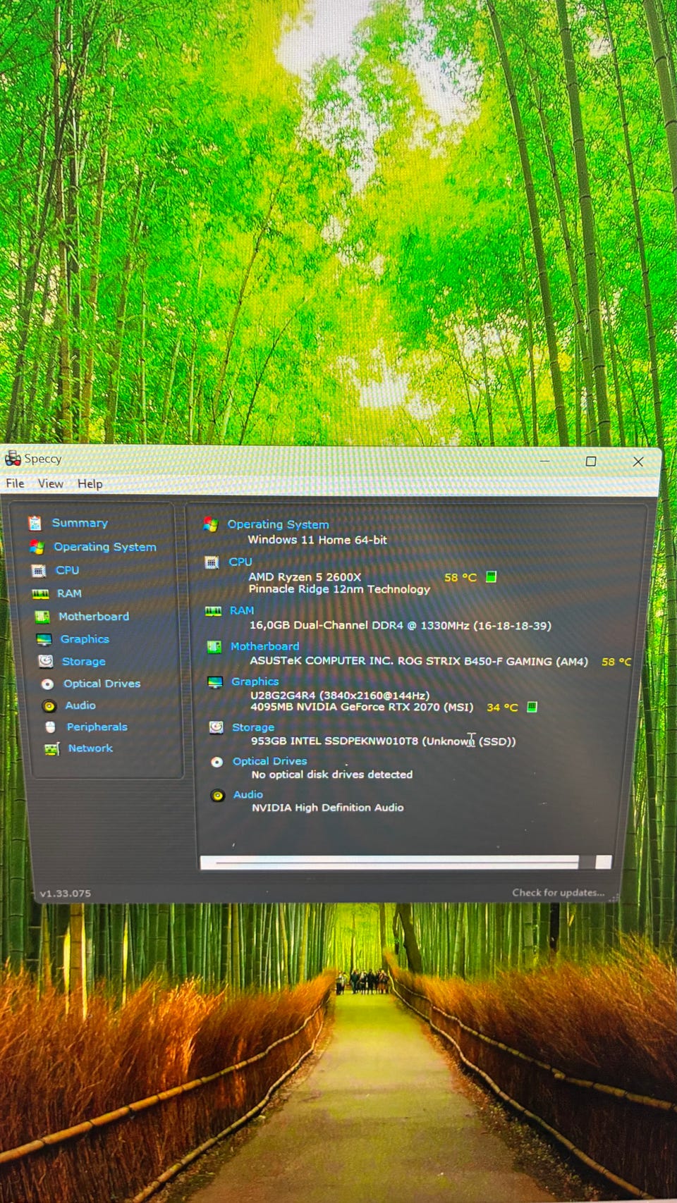The width and height of the screenshot is (677, 1203).
Task: Click NVIDIA High Definition Audio text
Action: coord(328,808)
